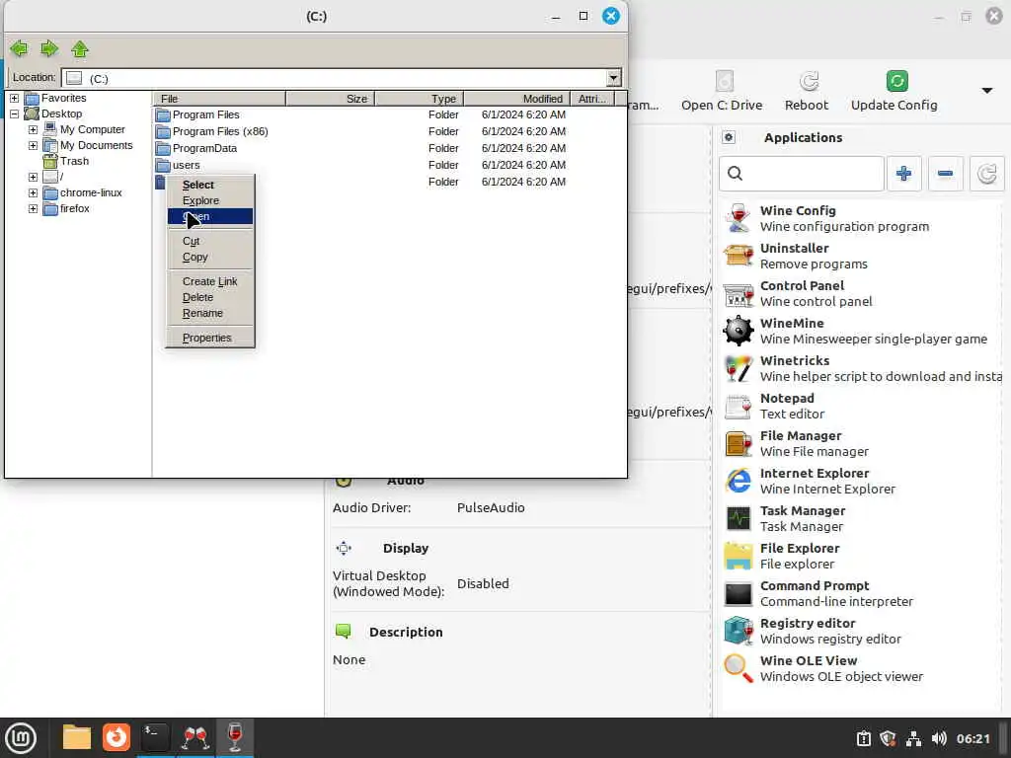The width and height of the screenshot is (1011, 758).
Task: Click Open C: Drive in the toolbar
Action: pos(722,92)
